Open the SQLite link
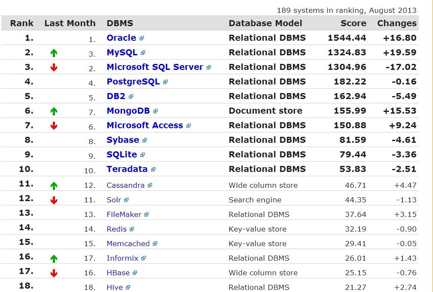433x292 pixels. (x=122, y=154)
